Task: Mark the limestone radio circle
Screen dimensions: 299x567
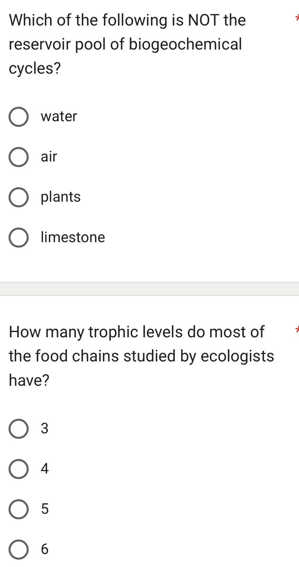Action: [18, 238]
